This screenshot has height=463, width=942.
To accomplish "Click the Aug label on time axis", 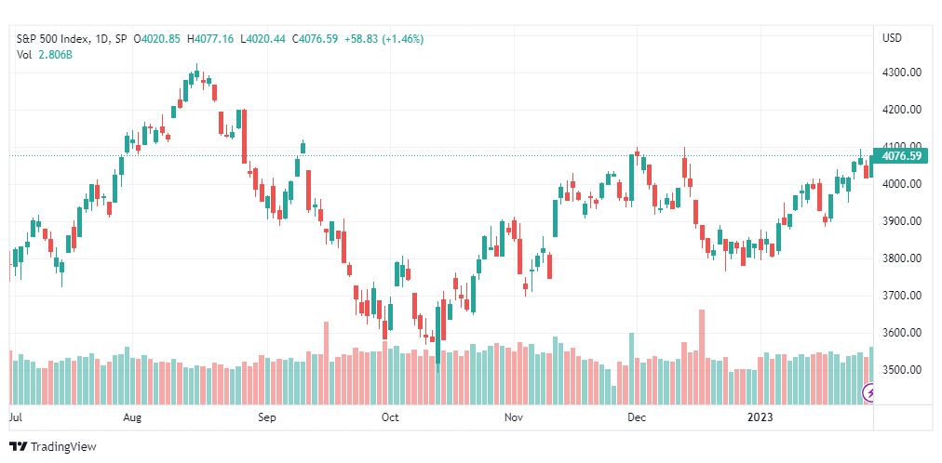I will (133, 417).
